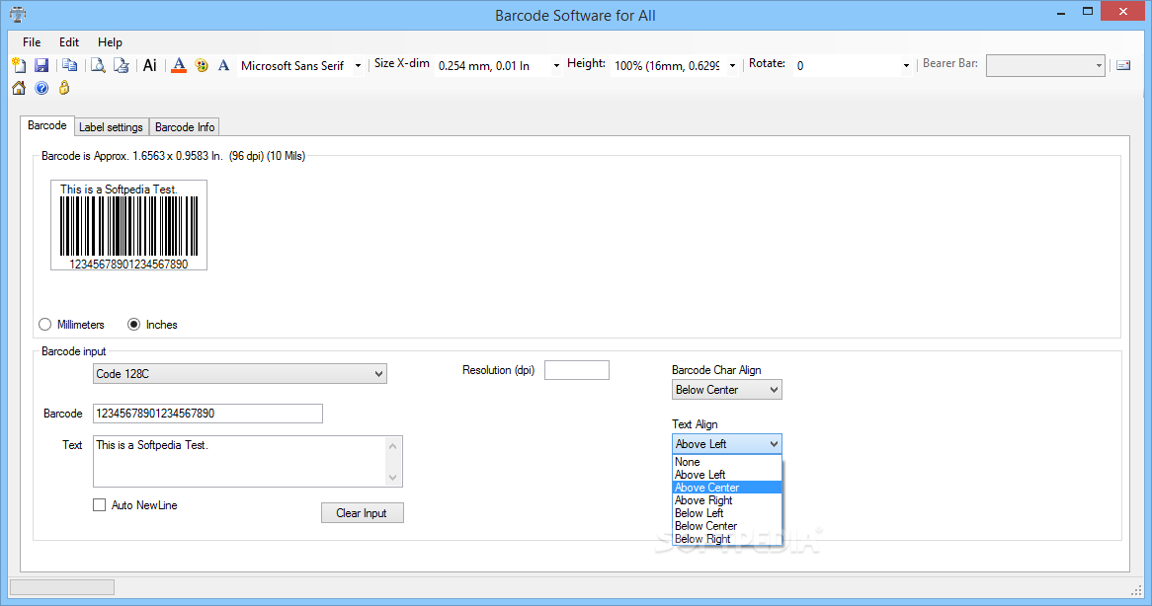Expand the Microsoft Sans Serif font dropdown

[x=358, y=66]
